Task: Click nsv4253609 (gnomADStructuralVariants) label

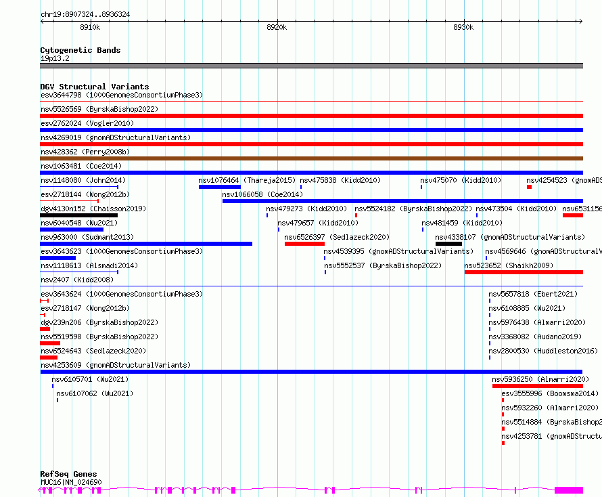Action: [x=116, y=365]
